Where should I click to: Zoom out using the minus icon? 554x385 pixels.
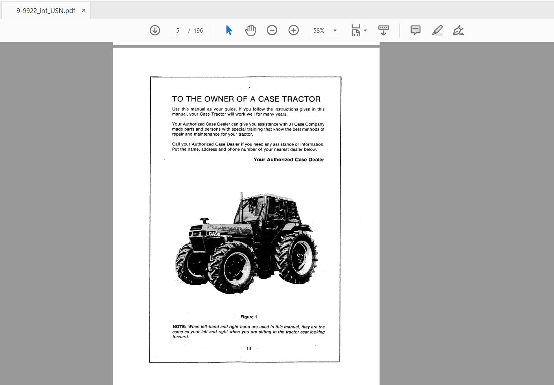point(272,30)
